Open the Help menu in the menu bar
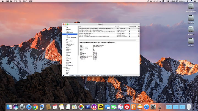Image resolution: width=198 pixels, height=111 pixels. pyautogui.click(x=31, y=1)
